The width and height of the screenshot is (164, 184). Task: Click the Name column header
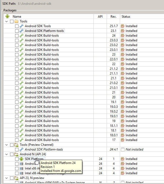click(x=49, y=17)
